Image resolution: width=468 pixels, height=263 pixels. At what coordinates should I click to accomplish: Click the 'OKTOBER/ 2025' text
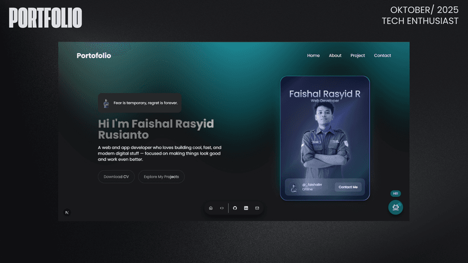tap(424, 10)
